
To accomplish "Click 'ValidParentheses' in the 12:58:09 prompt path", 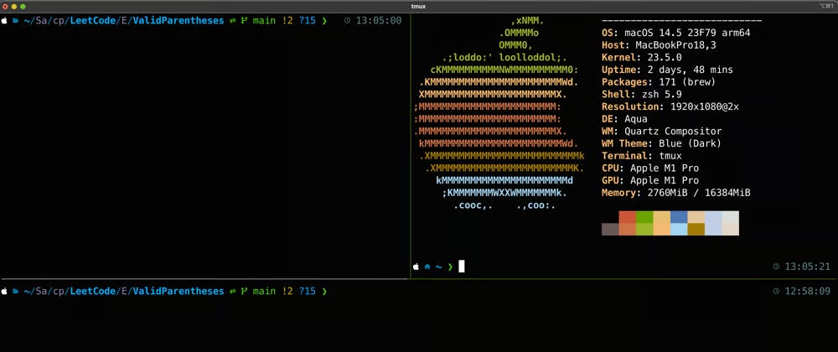I will [178, 291].
